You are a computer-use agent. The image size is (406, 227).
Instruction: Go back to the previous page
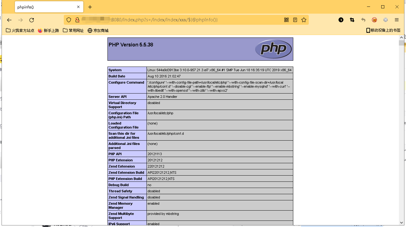pos(9,20)
